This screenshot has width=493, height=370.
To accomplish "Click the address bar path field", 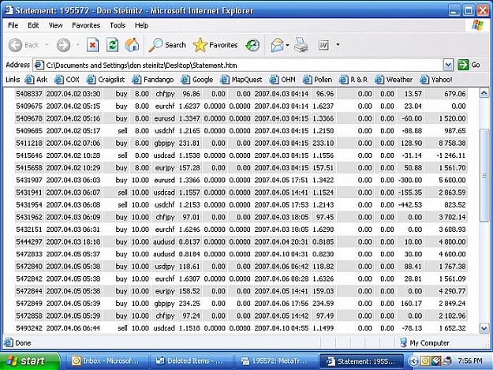I will coord(242,65).
